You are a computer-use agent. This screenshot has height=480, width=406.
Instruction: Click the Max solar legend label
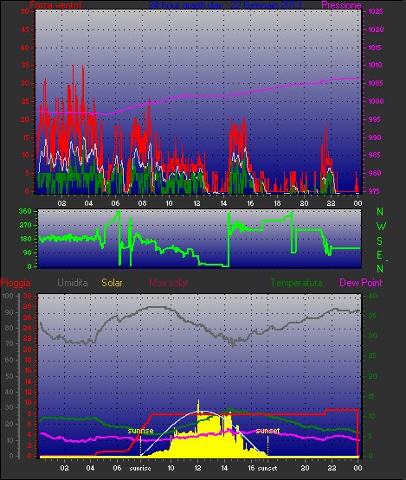169,283
